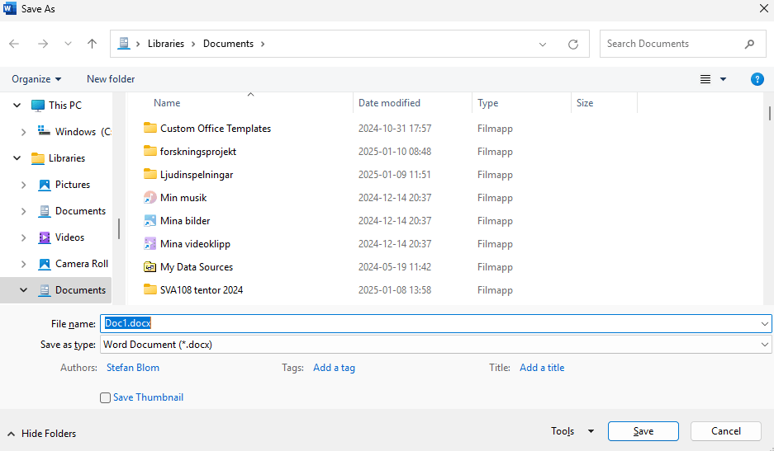The width and height of the screenshot is (774, 451).
Task: Open previous locations dropdown in address bar
Action: pyautogui.click(x=543, y=45)
